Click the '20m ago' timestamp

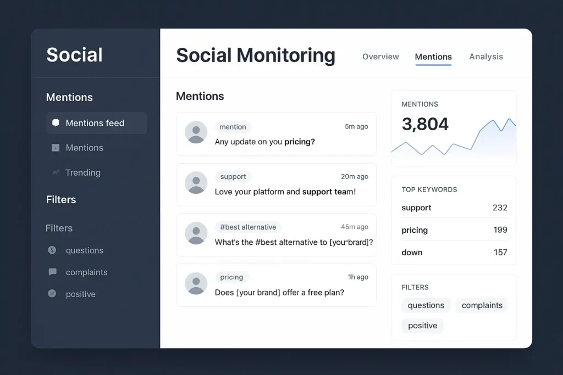[355, 176]
